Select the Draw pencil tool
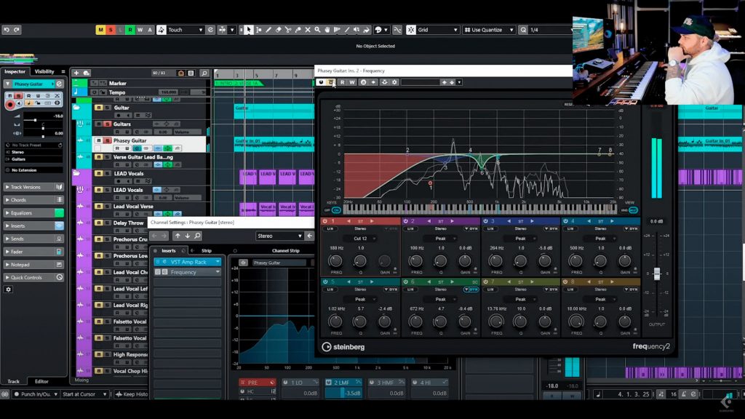The height and width of the screenshot is (419, 745). point(268,30)
